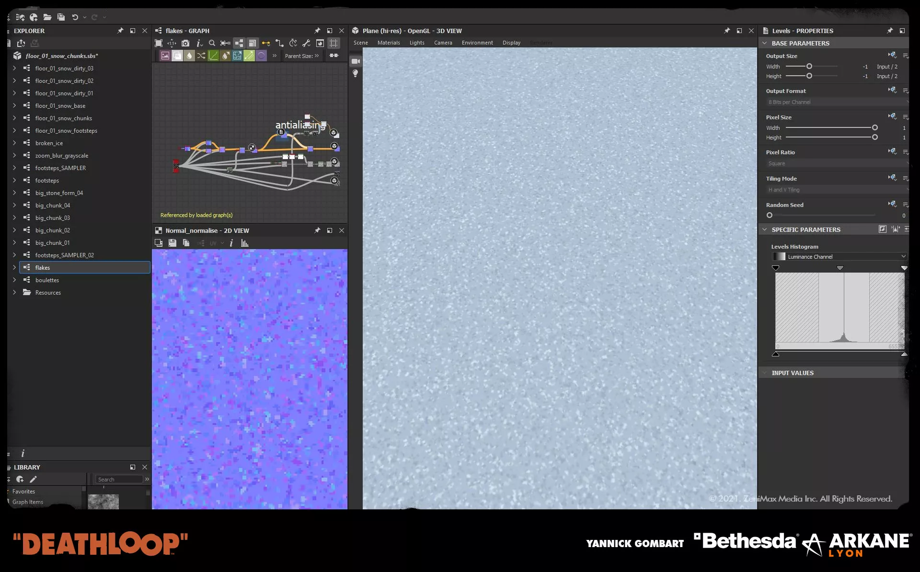920x572 pixels.
Task: Open the Luminance Channel dropdown
Action: (x=839, y=257)
